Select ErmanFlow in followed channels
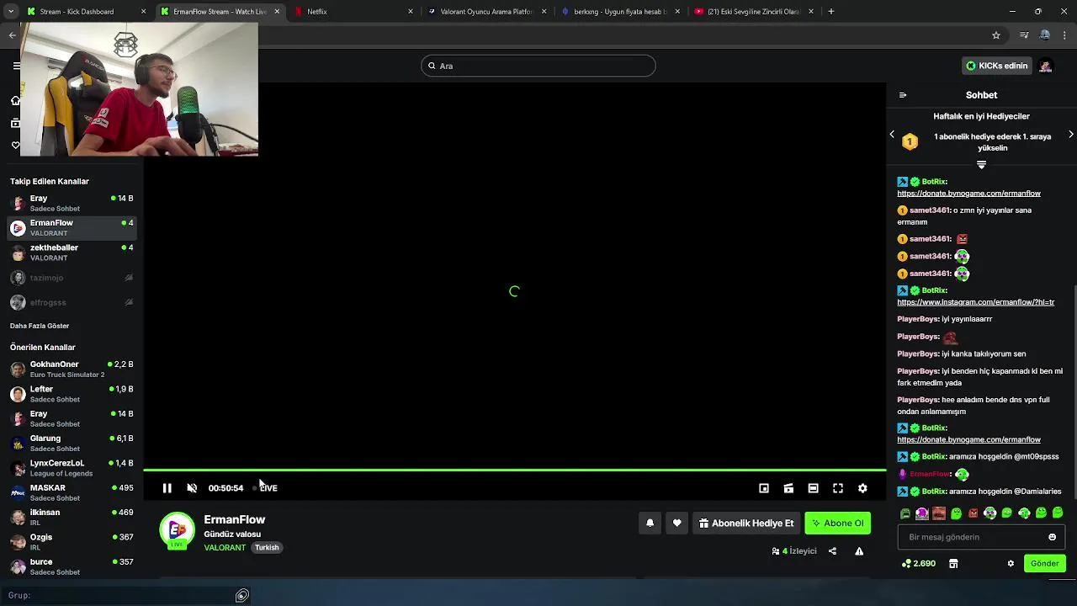This screenshot has height=606, width=1077. [72, 227]
